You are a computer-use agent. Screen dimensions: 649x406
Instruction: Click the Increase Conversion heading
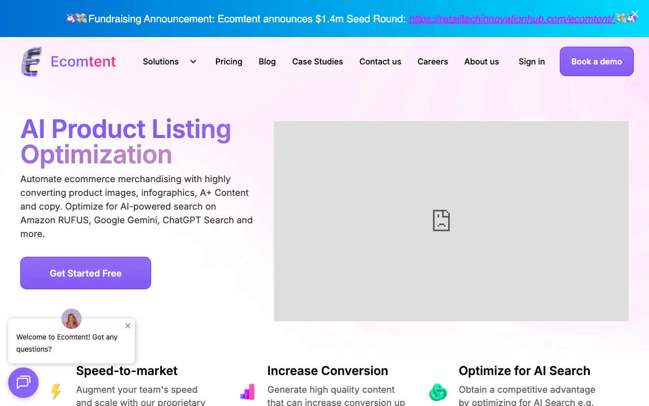(x=328, y=370)
